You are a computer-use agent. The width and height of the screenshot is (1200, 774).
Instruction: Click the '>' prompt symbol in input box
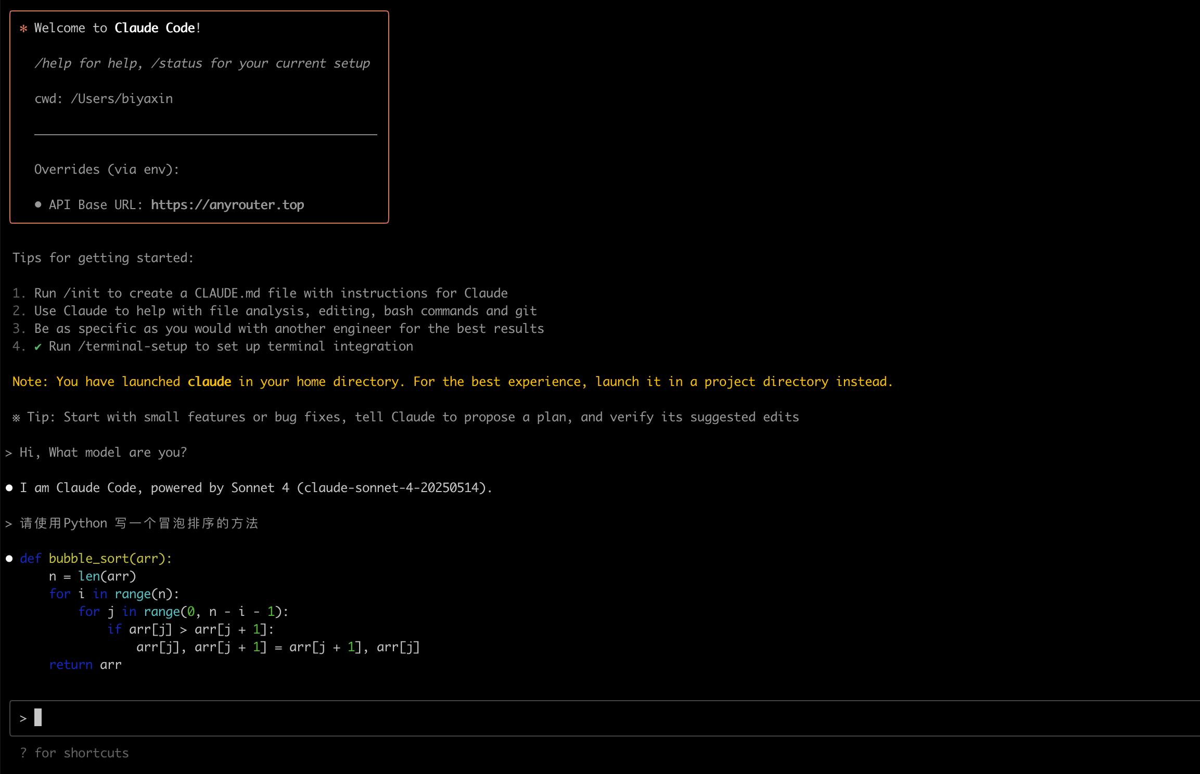[x=23, y=719]
